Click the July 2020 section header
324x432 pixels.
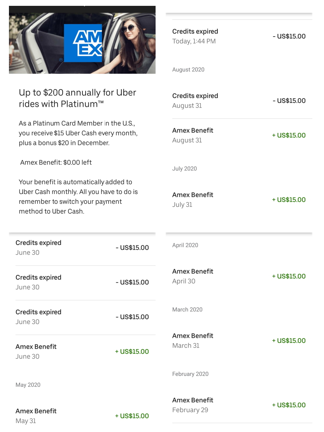[x=184, y=169]
